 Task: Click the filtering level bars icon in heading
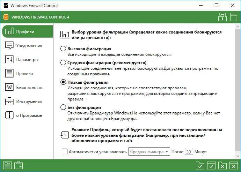tap(65, 35)
